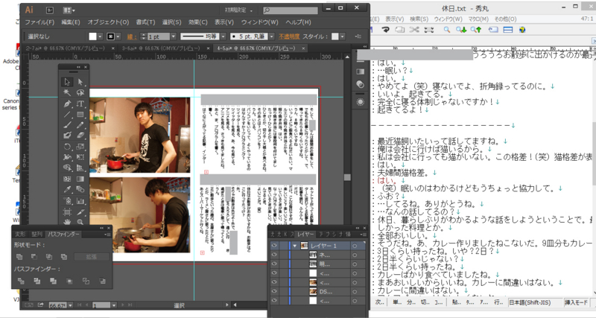The image size is (596, 318).
Task: Select the Selection (black arrow) tool
Action: click(x=67, y=82)
